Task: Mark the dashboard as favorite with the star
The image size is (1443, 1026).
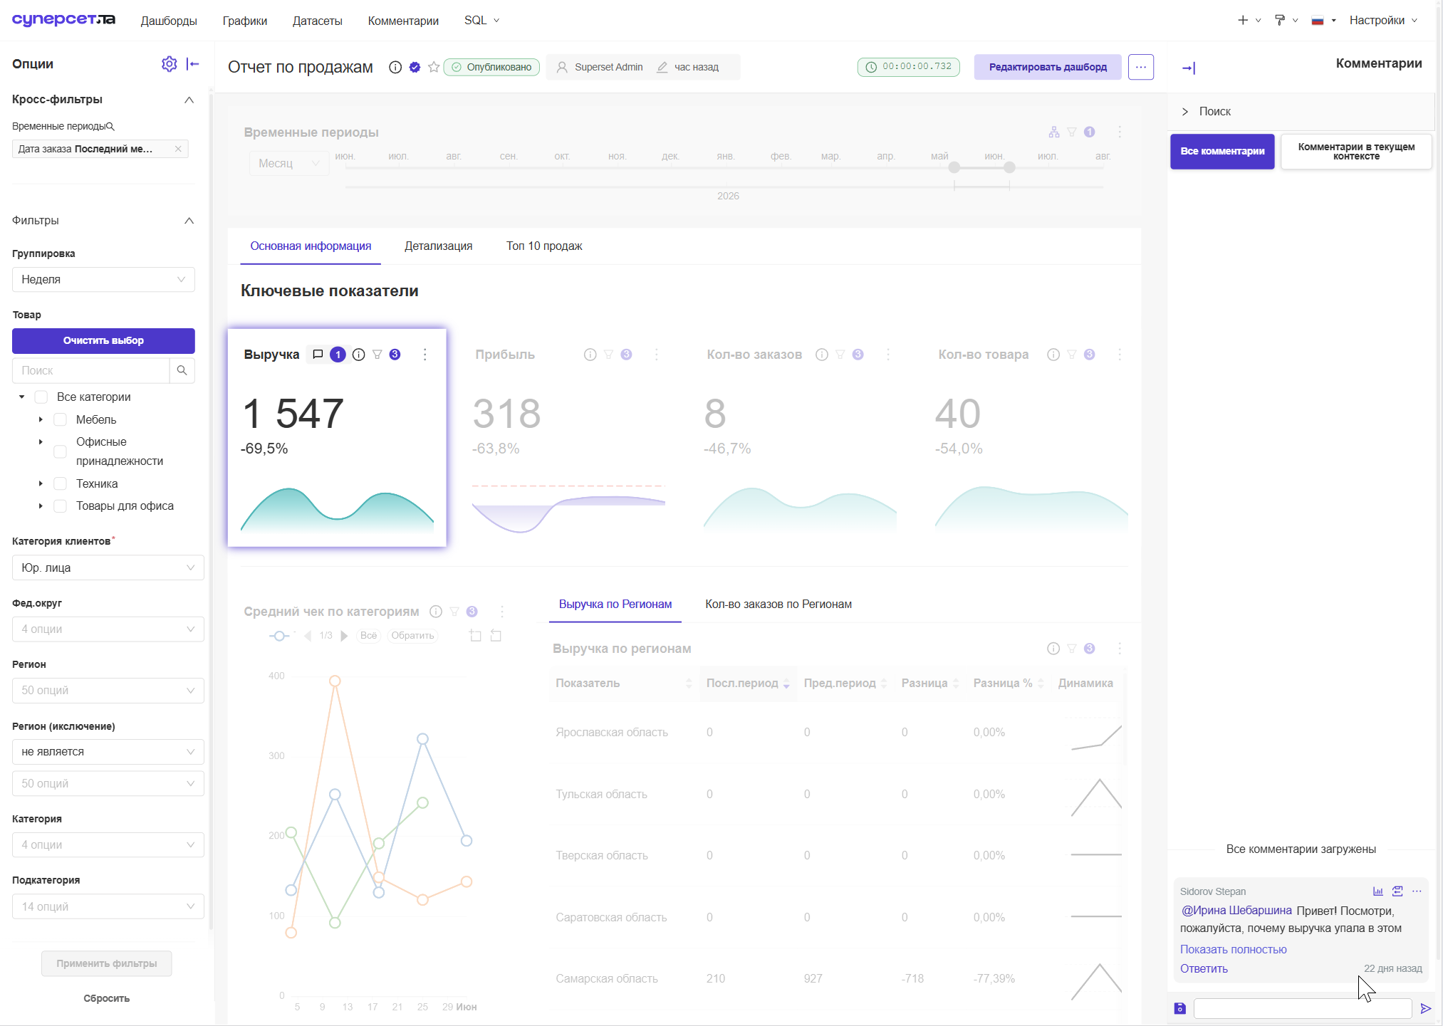Action: click(433, 67)
